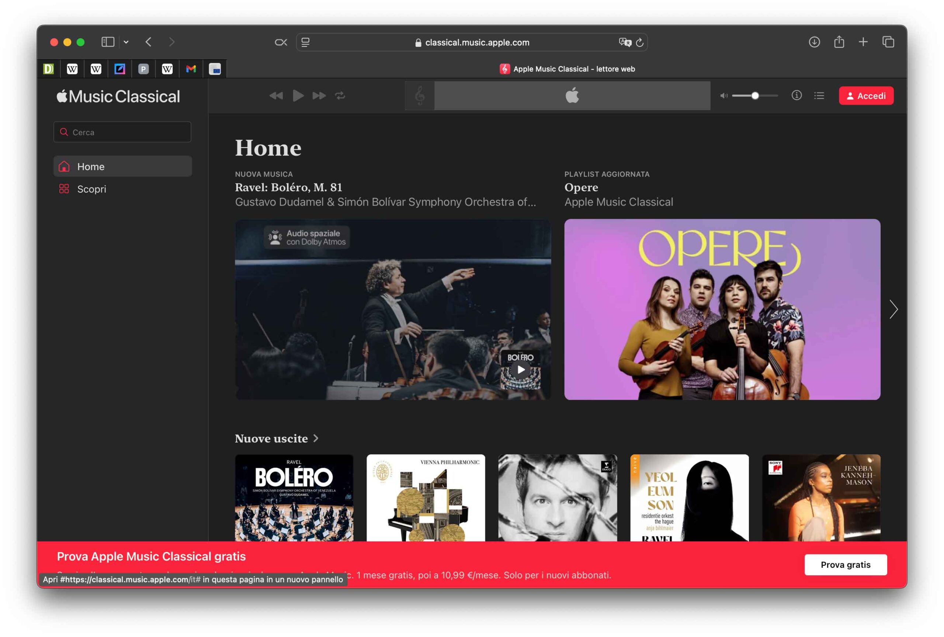This screenshot has height=637, width=944.
Task: Expand the Nuove uscite section chevron
Action: (316, 438)
